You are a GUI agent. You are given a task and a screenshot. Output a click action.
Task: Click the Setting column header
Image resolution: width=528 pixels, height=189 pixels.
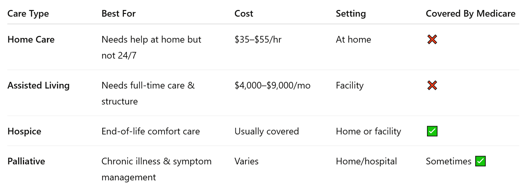point(351,14)
